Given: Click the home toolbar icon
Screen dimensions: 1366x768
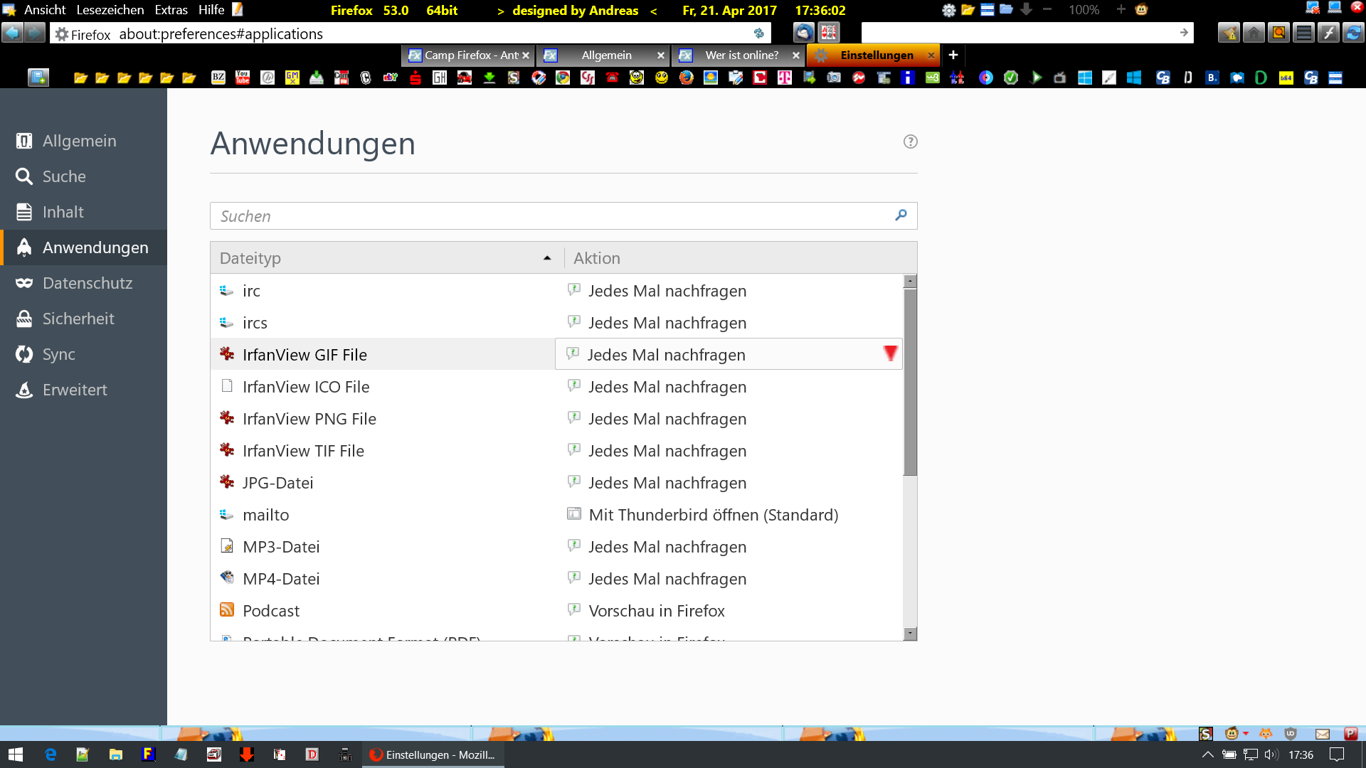Looking at the screenshot, I should 1254,33.
